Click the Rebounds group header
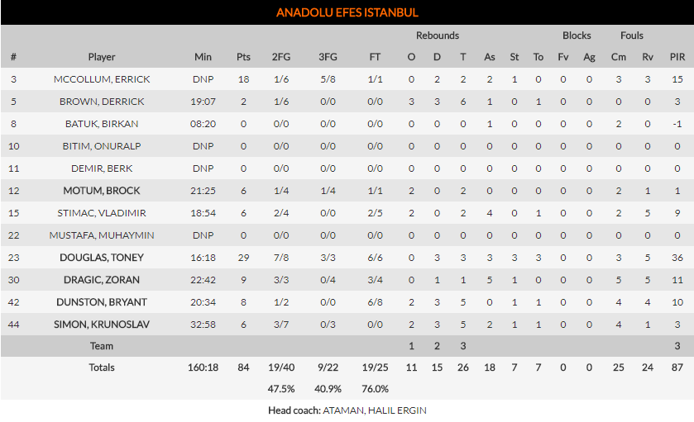The height and width of the screenshot is (422, 694). click(x=438, y=36)
